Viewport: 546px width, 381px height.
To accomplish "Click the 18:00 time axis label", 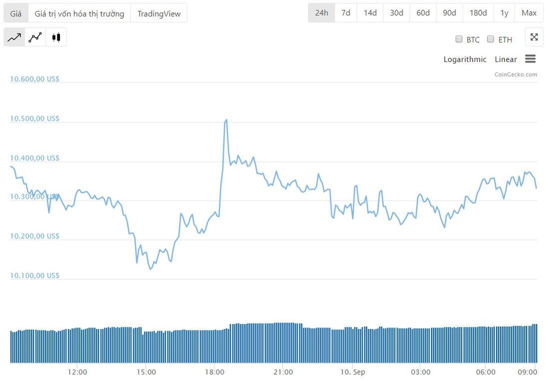I will [215, 372].
